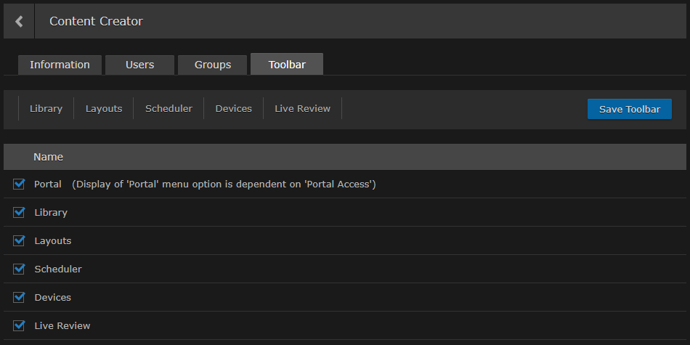Click the Content Creator page title
The height and width of the screenshot is (345, 690).
[96, 22]
